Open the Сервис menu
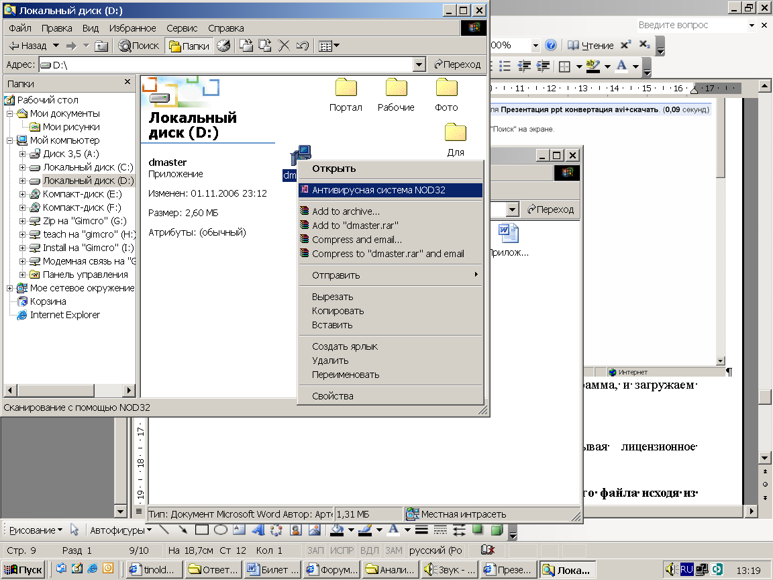773x580 pixels. pyautogui.click(x=182, y=28)
